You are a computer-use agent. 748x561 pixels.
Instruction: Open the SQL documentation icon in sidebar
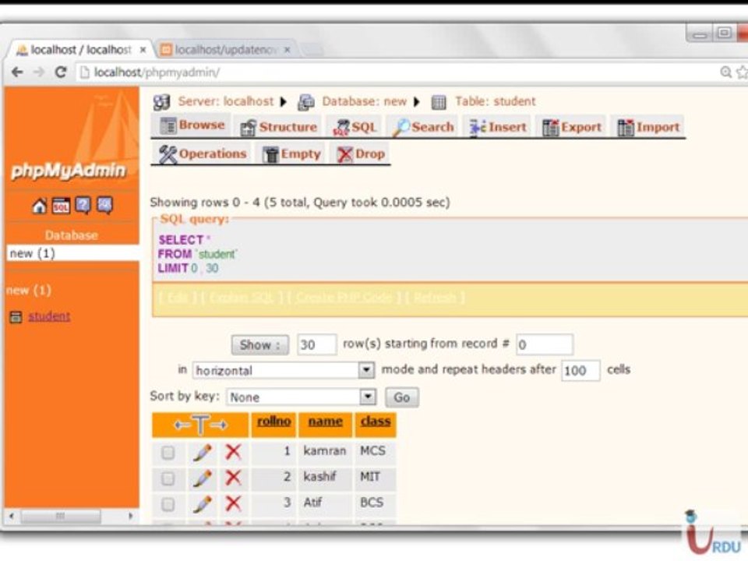pyautogui.click(x=104, y=206)
